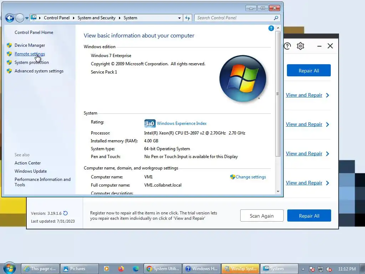
Task: Switch to Pictures taskbar item
Action: [x=79, y=269]
